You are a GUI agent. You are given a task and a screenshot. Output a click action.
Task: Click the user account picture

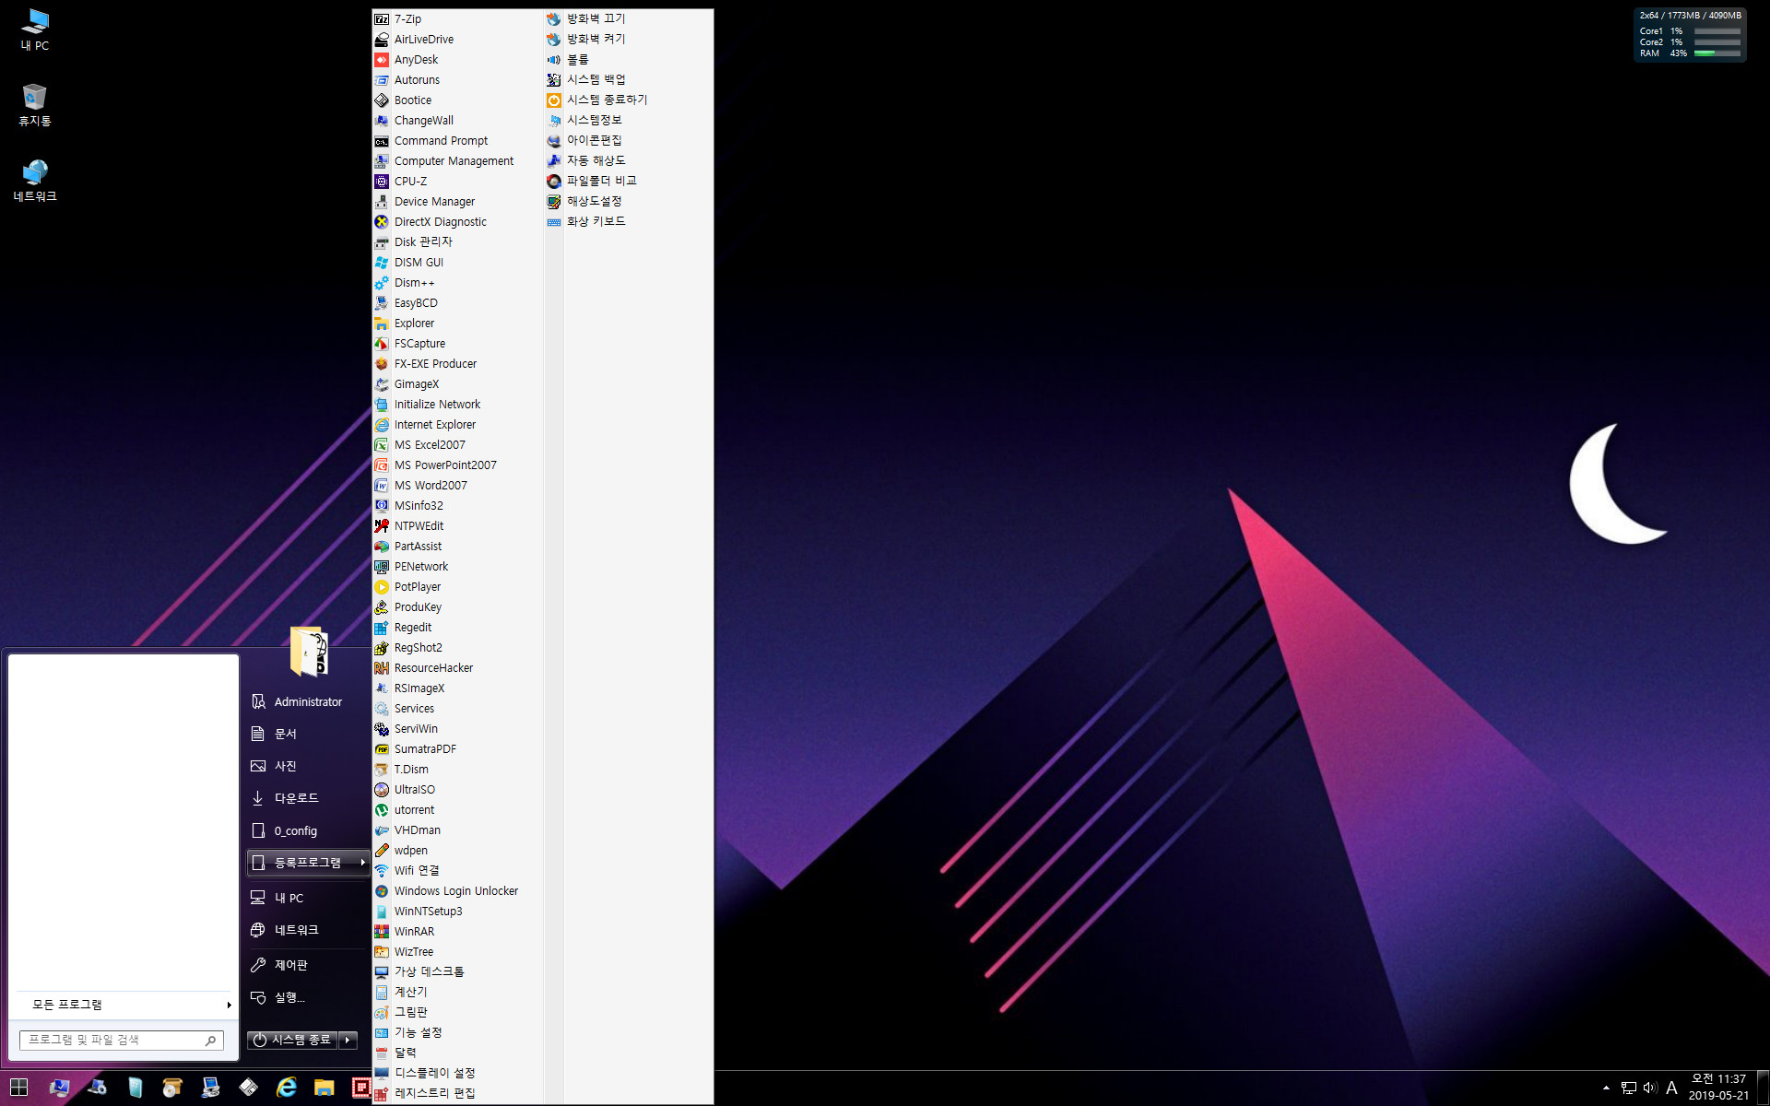click(309, 651)
